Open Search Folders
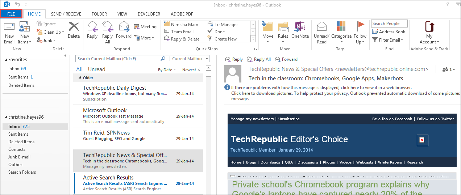This screenshot has width=461, height=195. click(x=22, y=172)
